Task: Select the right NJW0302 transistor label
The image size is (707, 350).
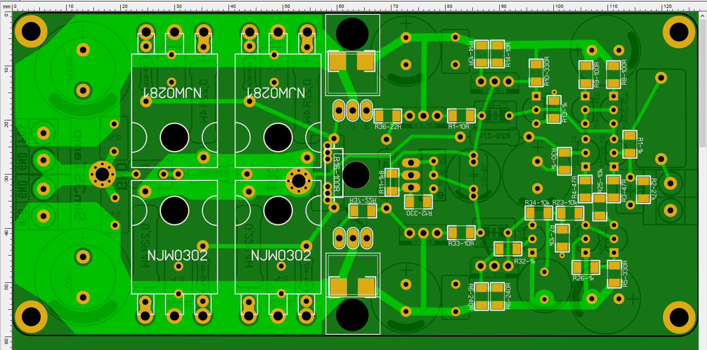Action: [280, 256]
